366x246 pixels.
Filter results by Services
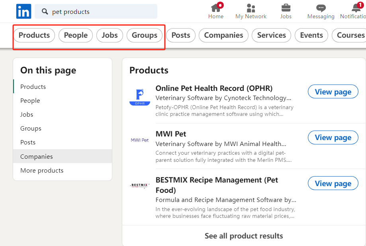271,35
